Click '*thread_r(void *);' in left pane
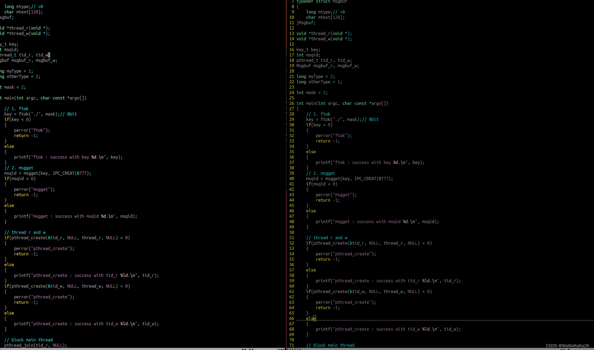The width and height of the screenshot is (594, 350). 28,28
